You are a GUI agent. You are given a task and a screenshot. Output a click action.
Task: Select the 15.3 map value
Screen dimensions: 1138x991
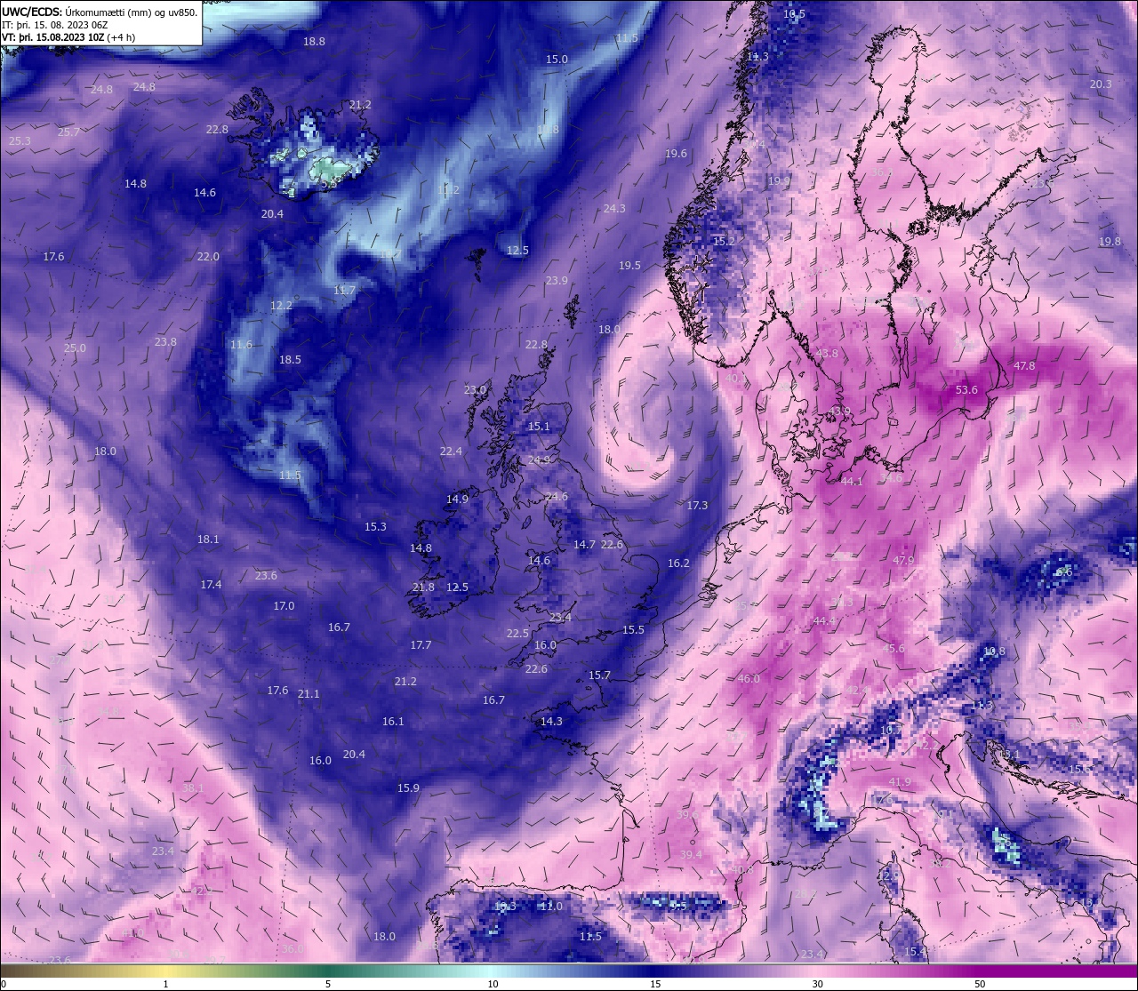pyautogui.click(x=375, y=527)
